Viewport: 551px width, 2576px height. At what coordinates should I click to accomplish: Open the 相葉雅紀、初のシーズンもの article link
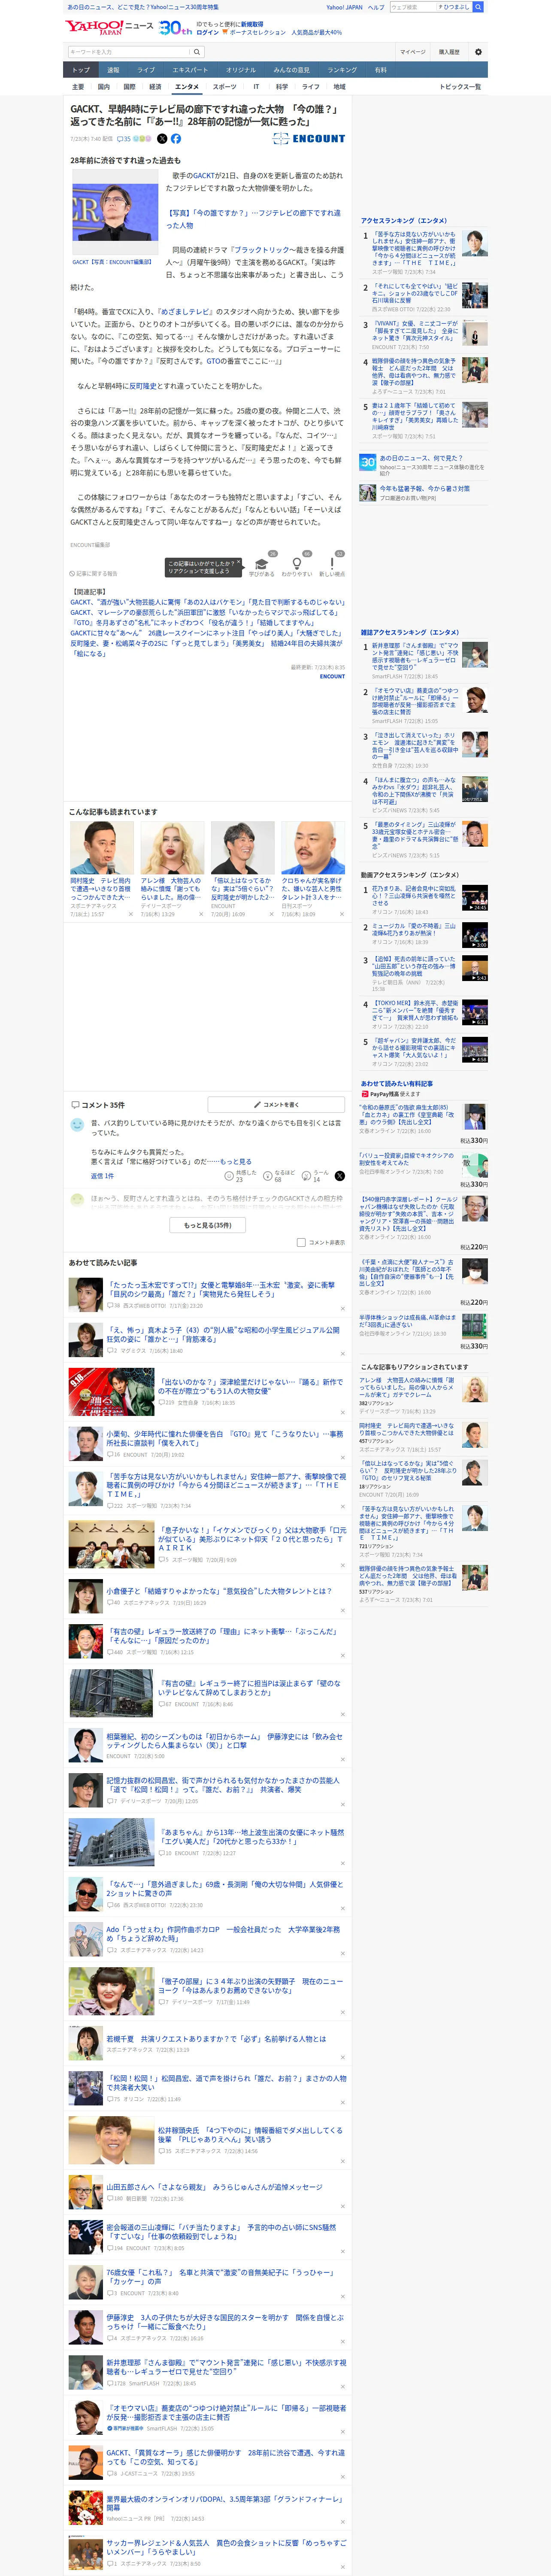[225, 1741]
